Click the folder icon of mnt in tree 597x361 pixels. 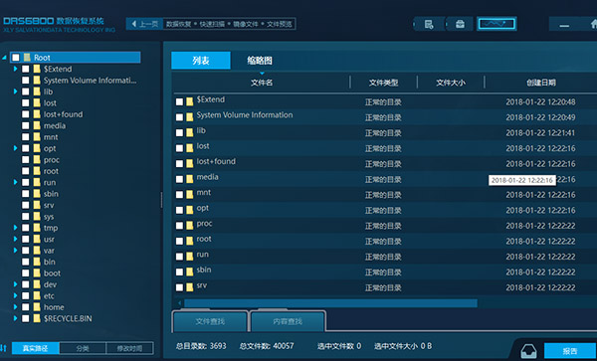[37, 137]
